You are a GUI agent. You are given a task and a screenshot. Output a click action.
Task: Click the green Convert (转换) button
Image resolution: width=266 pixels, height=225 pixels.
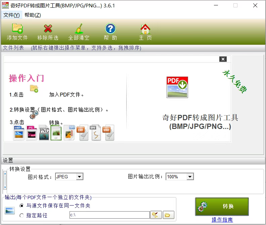222,207
